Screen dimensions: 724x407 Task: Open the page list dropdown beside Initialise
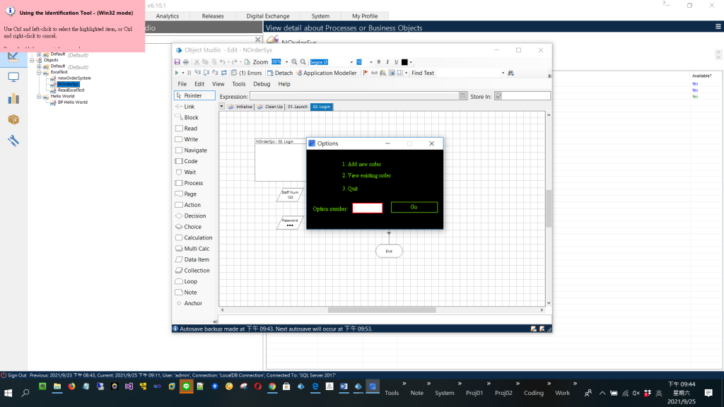[x=221, y=107]
